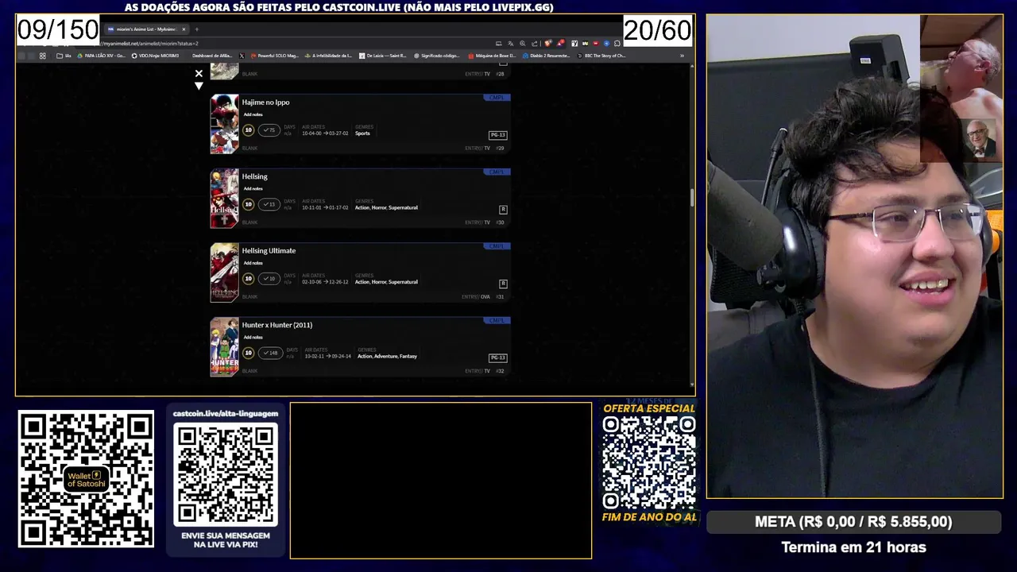
Task: Open a new browser tab with plus
Action: click(196, 29)
